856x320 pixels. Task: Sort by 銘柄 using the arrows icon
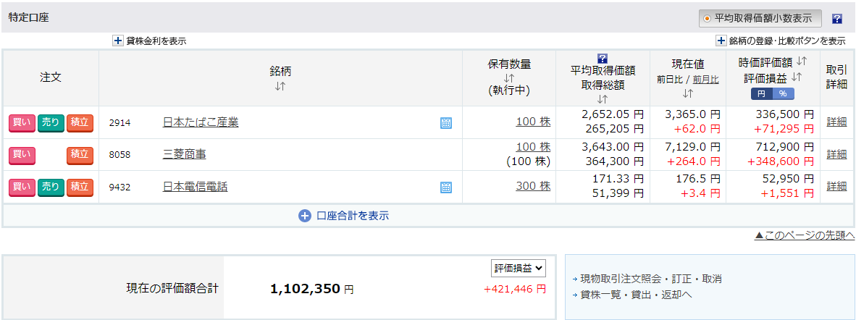tap(280, 85)
